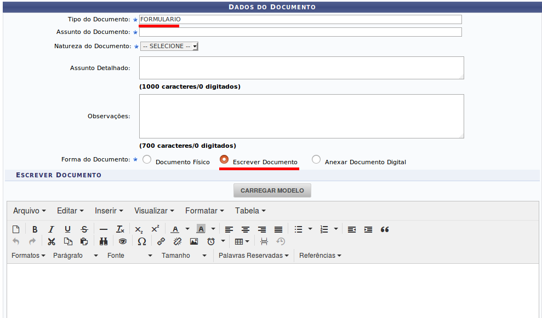Open the Natureza do Documento dropdown
Image resolution: width=542 pixels, height=318 pixels.
[169, 47]
